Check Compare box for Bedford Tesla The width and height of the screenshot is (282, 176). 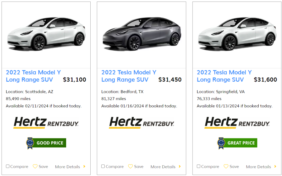tap(103, 166)
